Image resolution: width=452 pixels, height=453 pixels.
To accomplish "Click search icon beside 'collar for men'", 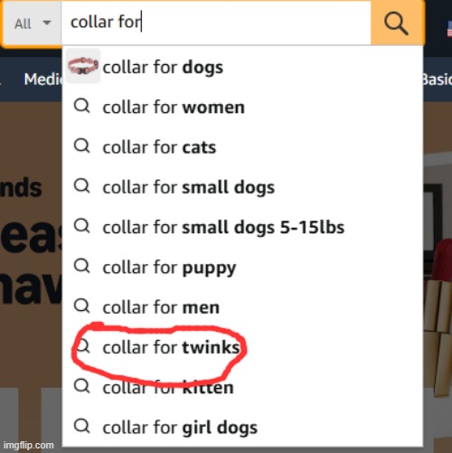I will pos(82,306).
